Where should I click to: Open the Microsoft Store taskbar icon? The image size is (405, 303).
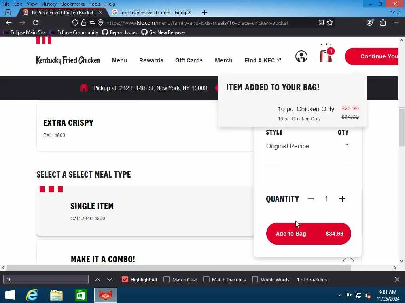point(81,295)
